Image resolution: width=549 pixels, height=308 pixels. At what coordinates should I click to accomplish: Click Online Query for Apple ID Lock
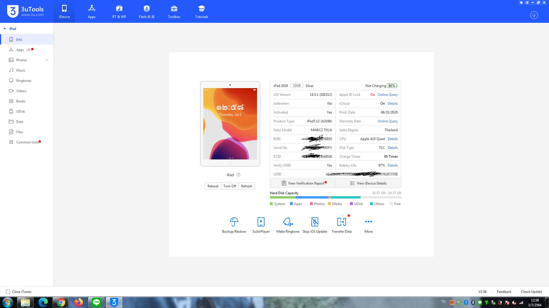click(x=388, y=95)
